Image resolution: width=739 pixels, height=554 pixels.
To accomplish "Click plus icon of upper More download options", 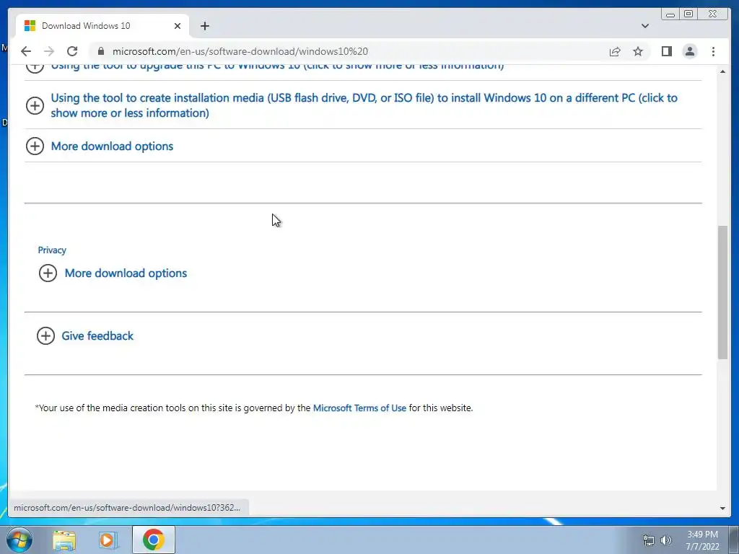I will click(x=35, y=146).
